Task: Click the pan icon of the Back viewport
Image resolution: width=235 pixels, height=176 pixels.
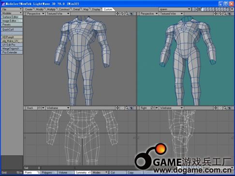Action: [117, 108]
